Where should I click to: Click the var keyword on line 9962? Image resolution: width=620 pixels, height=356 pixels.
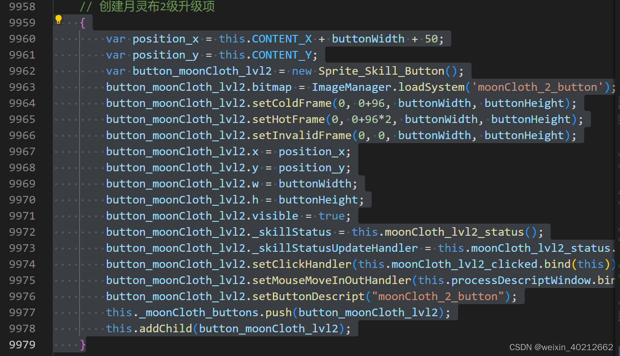coord(116,71)
